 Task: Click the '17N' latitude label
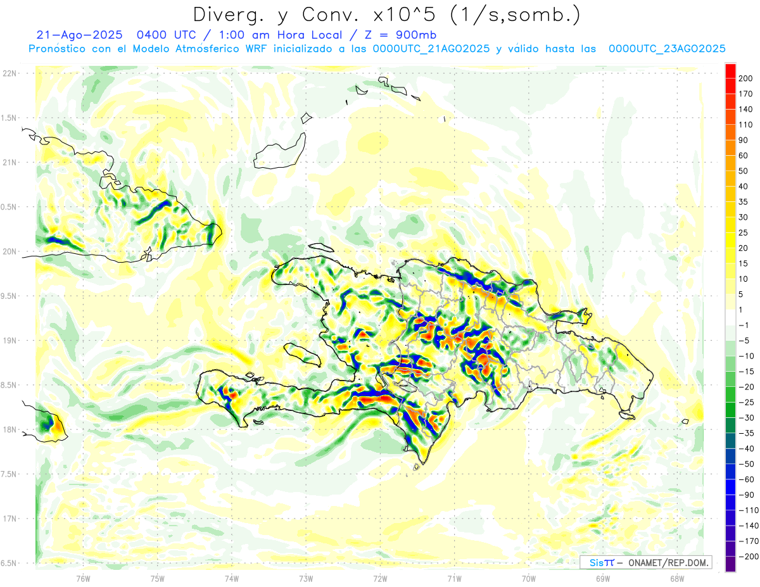9,519
